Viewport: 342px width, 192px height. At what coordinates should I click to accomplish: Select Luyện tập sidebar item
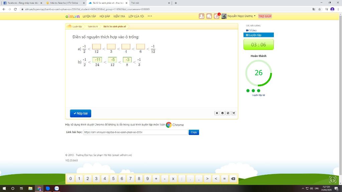point(259,35)
